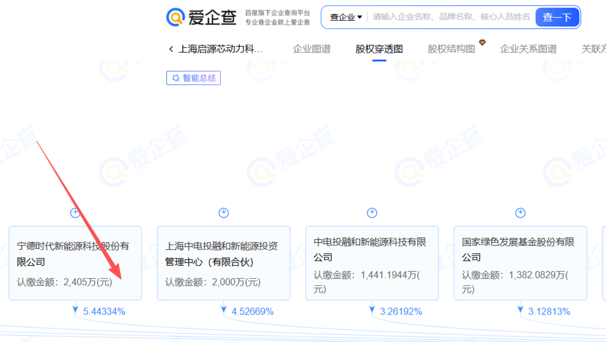Click the 爱企查 logo
606x342 pixels.
201,18
